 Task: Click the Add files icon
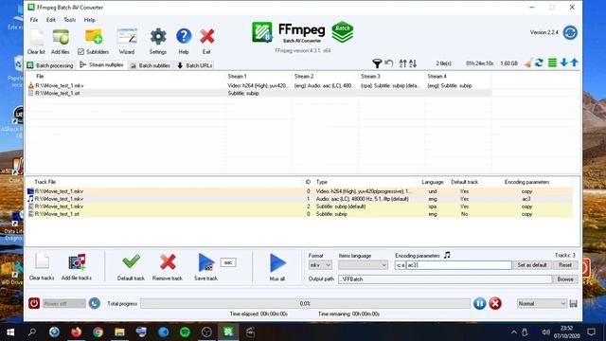coord(61,37)
